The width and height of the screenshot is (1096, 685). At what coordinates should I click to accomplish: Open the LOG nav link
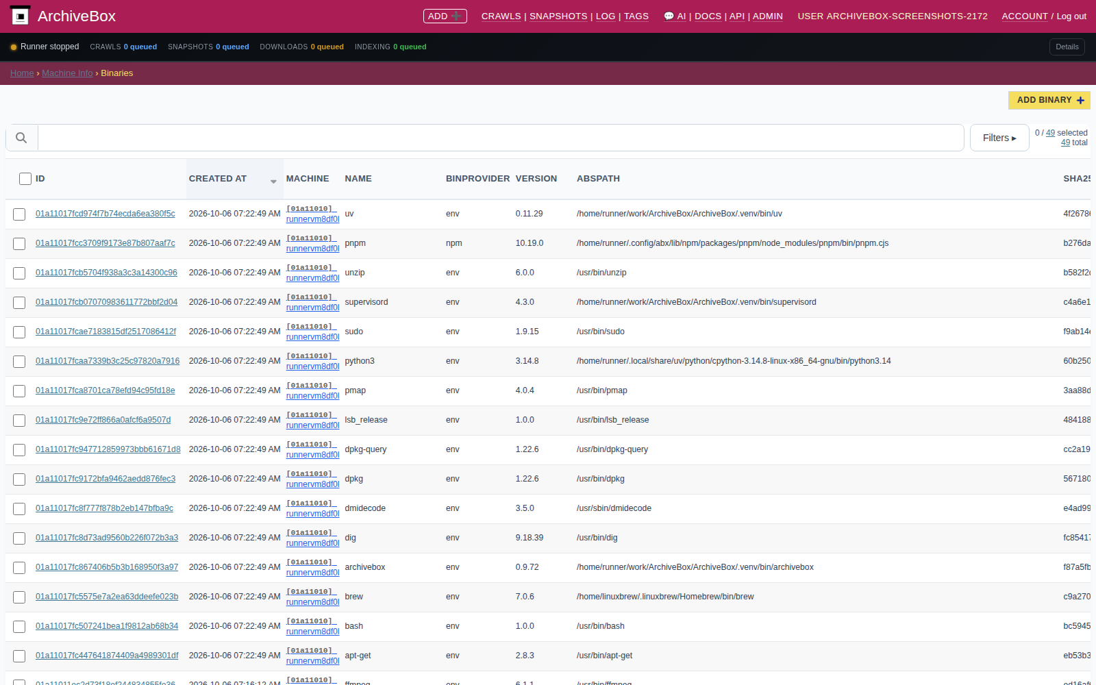pyautogui.click(x=606, y=16)
